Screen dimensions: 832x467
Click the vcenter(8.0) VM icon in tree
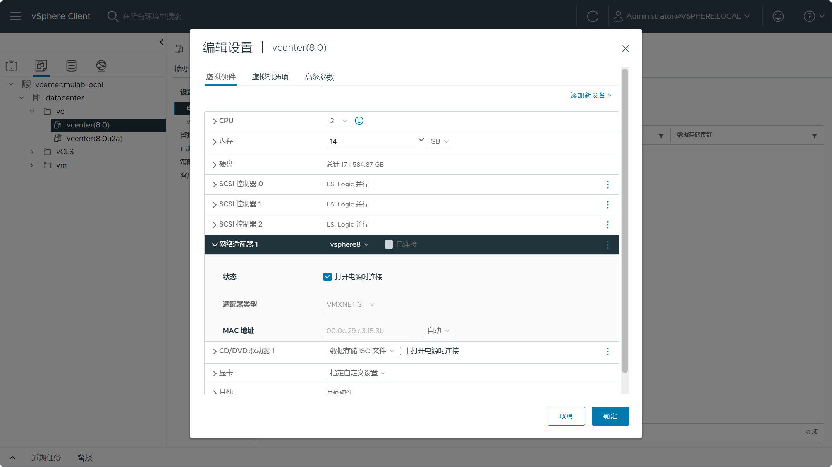pos(58,125)
